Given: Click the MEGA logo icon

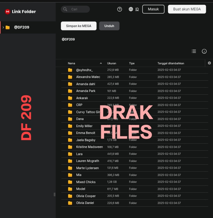Looking at the screenshot, I should [x=7, y=12].
